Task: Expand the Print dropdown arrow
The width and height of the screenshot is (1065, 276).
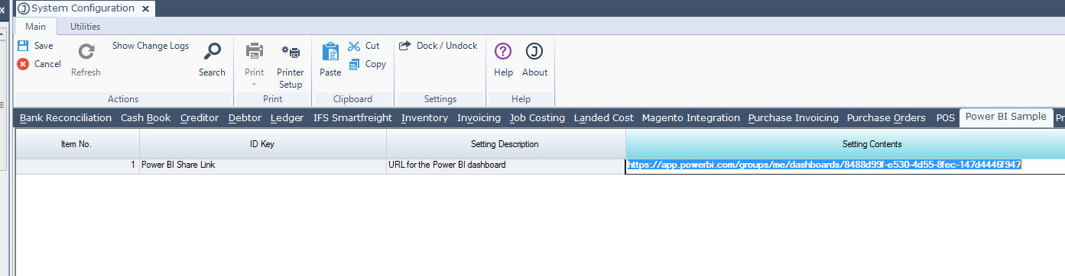Action: click(254, 84)
